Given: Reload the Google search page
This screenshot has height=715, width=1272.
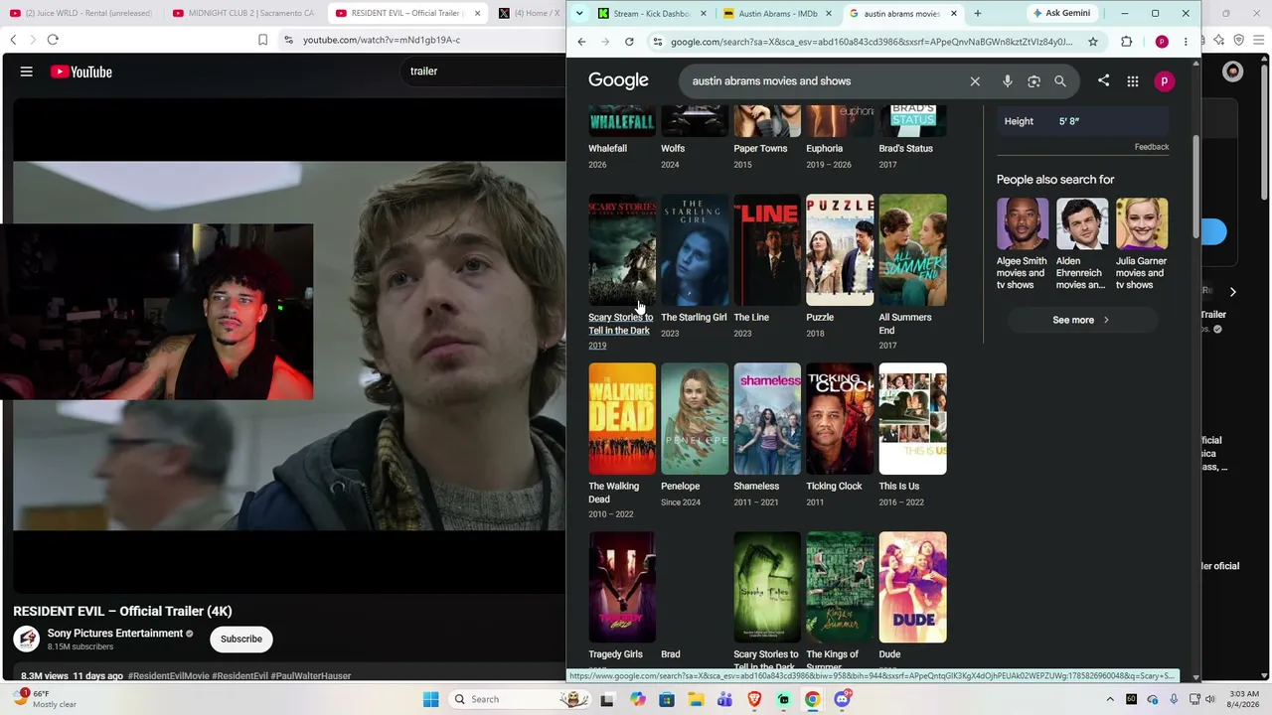Looking at the screenshot, I should [x=629, y=42].
